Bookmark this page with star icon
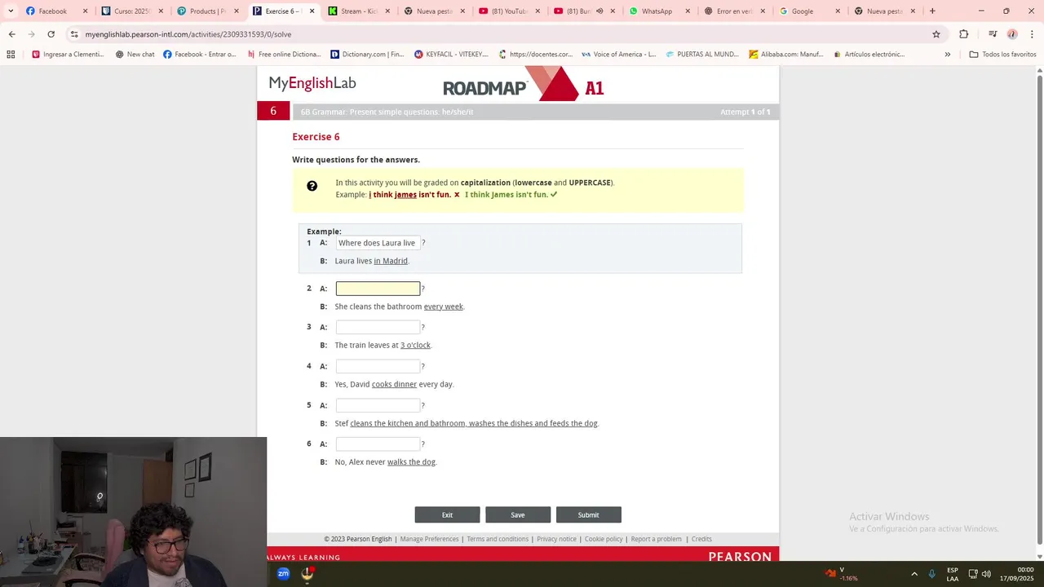1044x587 pixels. [936, 34]
